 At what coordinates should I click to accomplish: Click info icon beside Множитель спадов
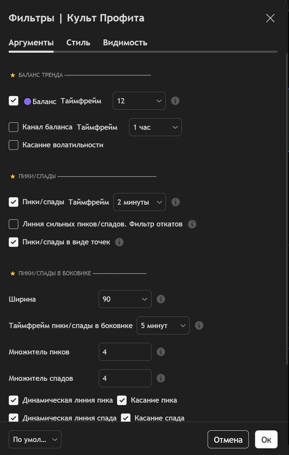(161, 378)
